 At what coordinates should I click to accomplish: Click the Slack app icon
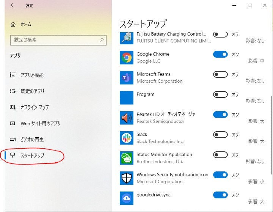[x=127, y=138]
